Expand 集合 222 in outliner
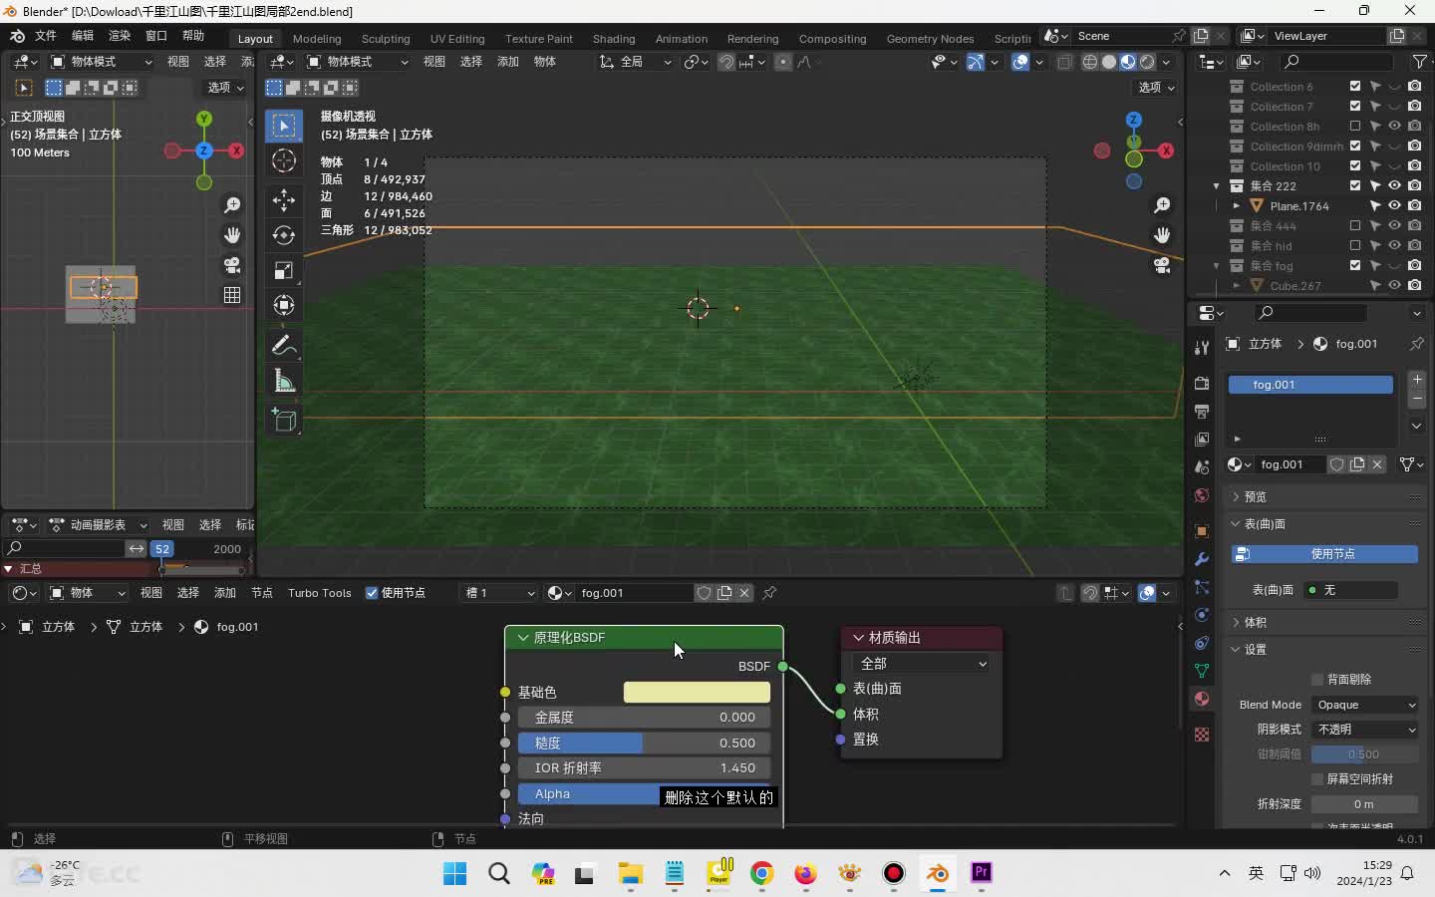Viewport: 1435px width, 897px height. [x=1216, y=186]
